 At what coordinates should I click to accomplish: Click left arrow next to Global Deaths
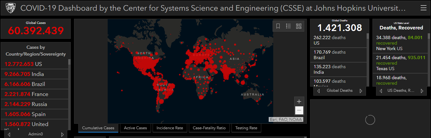click(x=318, y=91)
